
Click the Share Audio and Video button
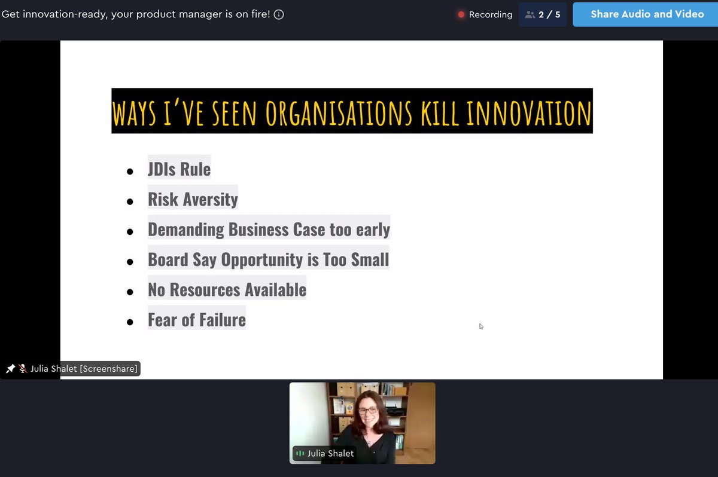644,14
